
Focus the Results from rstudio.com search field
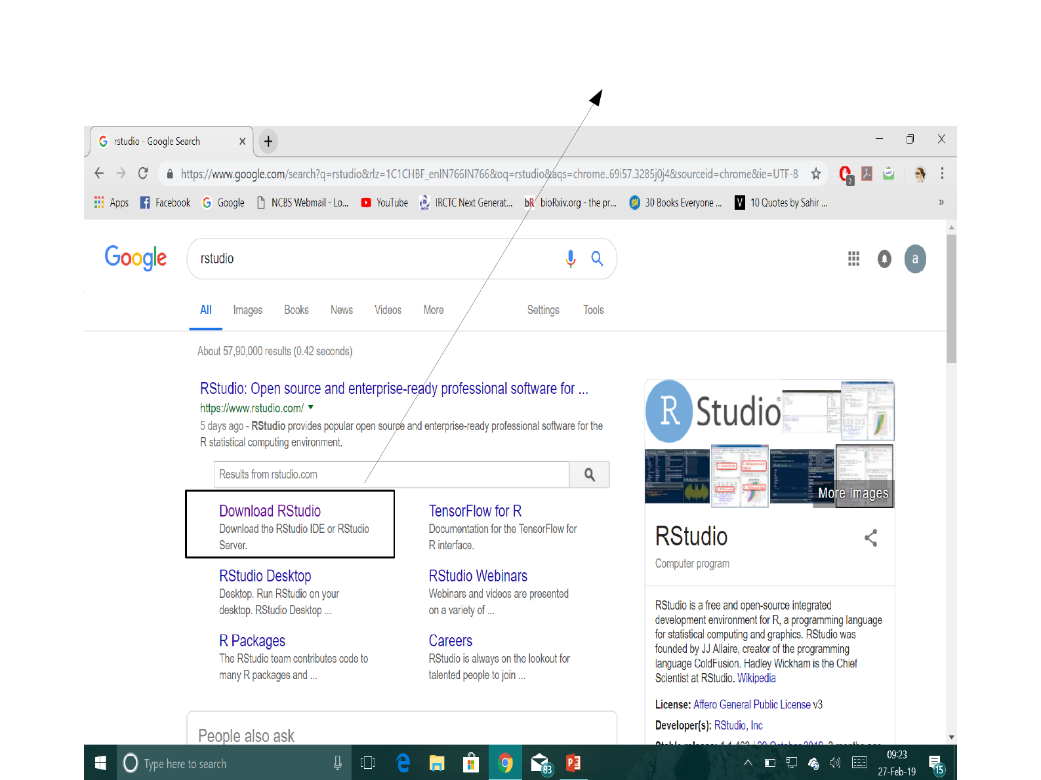(x=392, y=475)
